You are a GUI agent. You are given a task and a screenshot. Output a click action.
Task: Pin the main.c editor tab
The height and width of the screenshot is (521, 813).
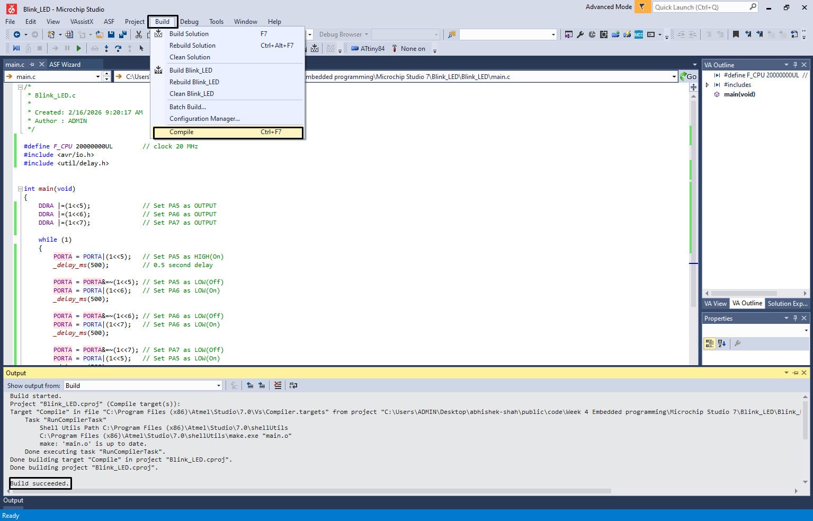click(32, 65)
